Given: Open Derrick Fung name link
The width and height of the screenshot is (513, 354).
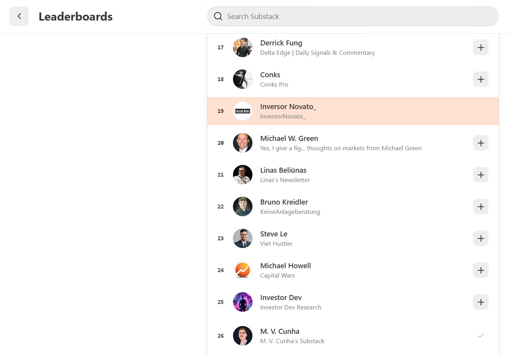Looking at the screenshot, I should 281,43.
